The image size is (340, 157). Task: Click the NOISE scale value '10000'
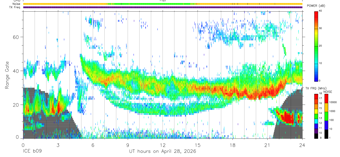(333, 102)
